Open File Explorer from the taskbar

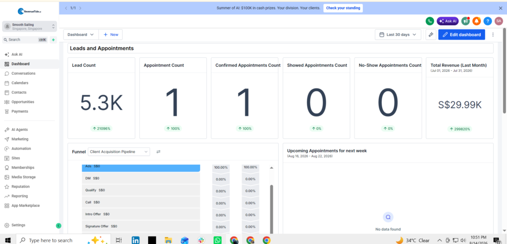(168, 240)
